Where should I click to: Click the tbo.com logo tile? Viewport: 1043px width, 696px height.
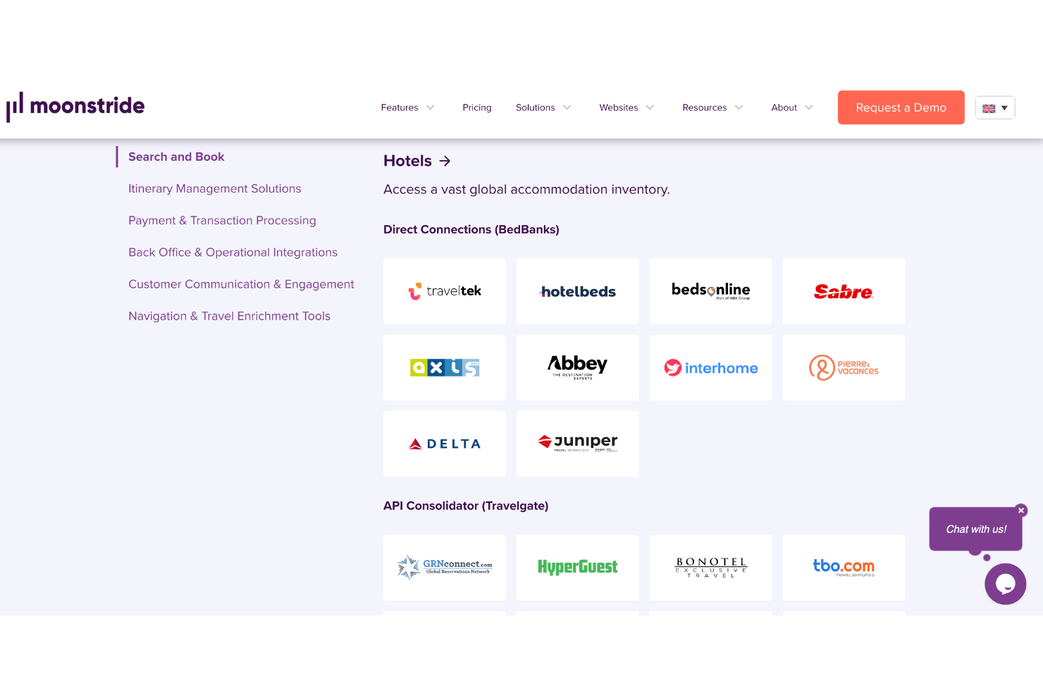pyautogui.click(x=844, y=568)
